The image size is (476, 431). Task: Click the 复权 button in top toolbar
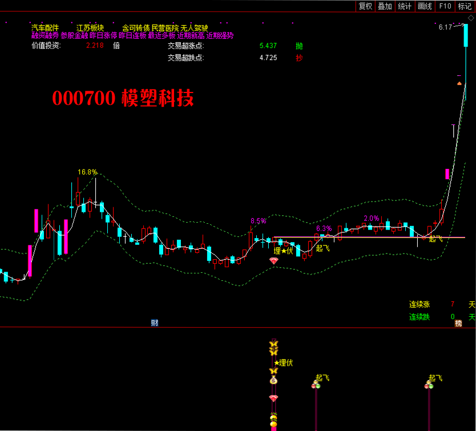tap(365, 6)
